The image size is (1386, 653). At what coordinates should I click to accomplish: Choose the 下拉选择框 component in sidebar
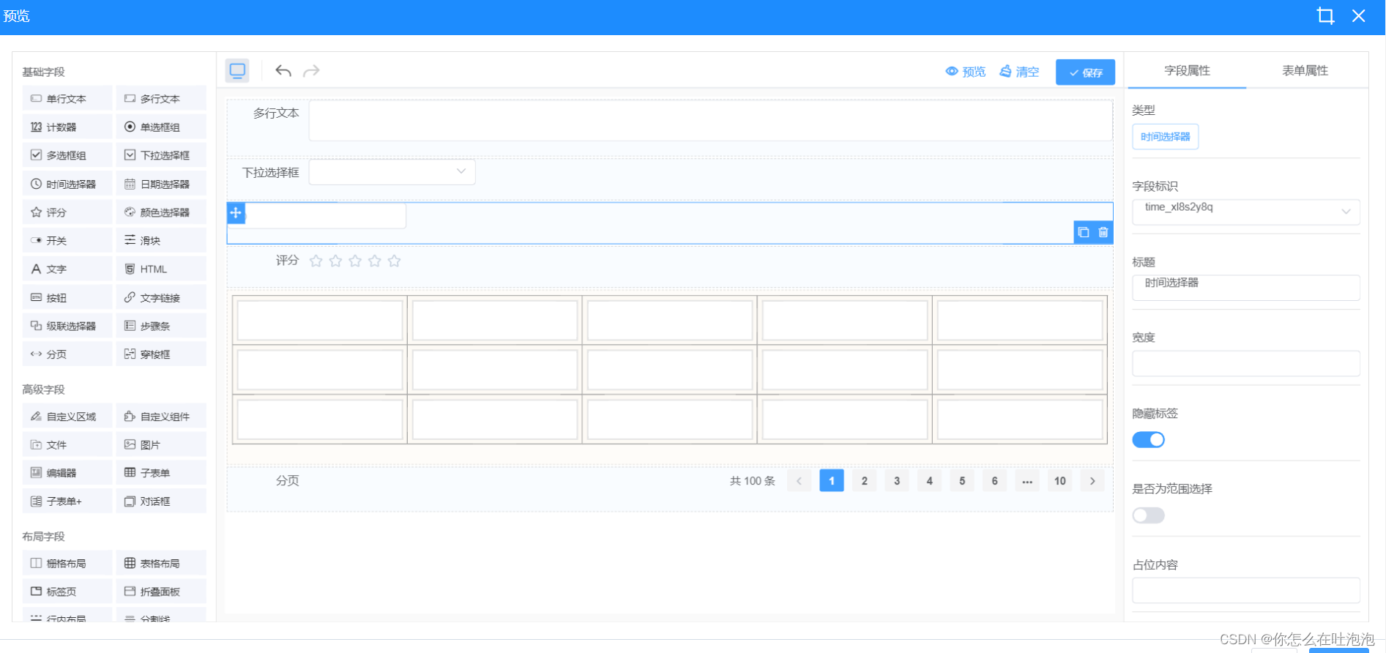[x=161, y=155]
